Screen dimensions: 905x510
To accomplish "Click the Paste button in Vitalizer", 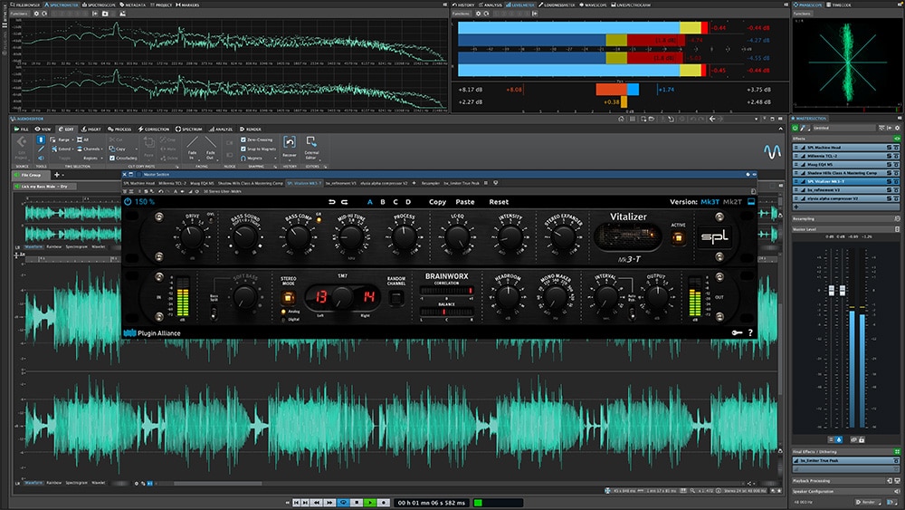I will (x=464, y=202).
